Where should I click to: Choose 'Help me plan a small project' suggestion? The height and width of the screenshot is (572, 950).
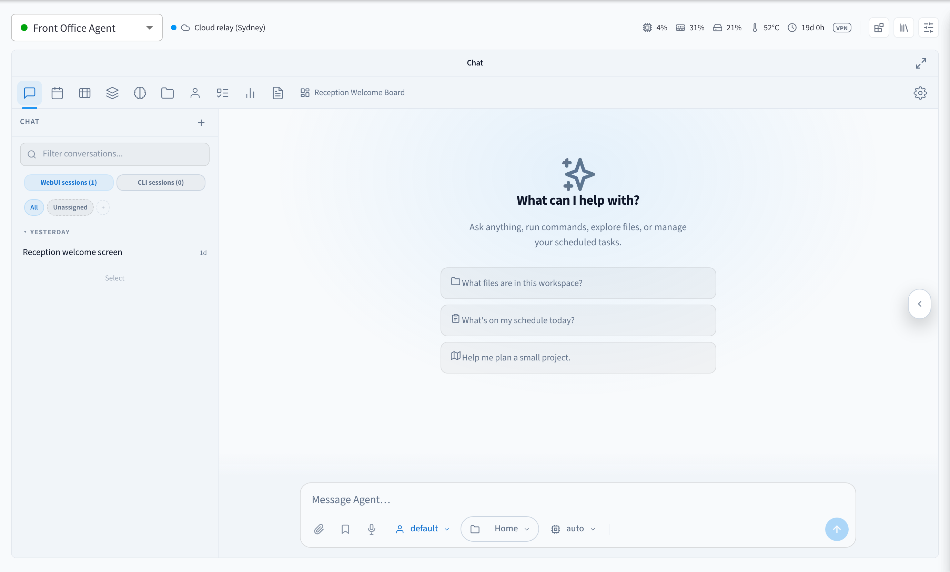tap(578, 358)
